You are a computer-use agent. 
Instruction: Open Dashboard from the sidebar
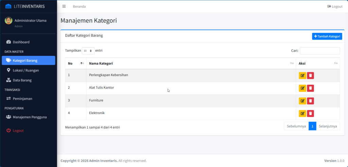coord(21,42)
